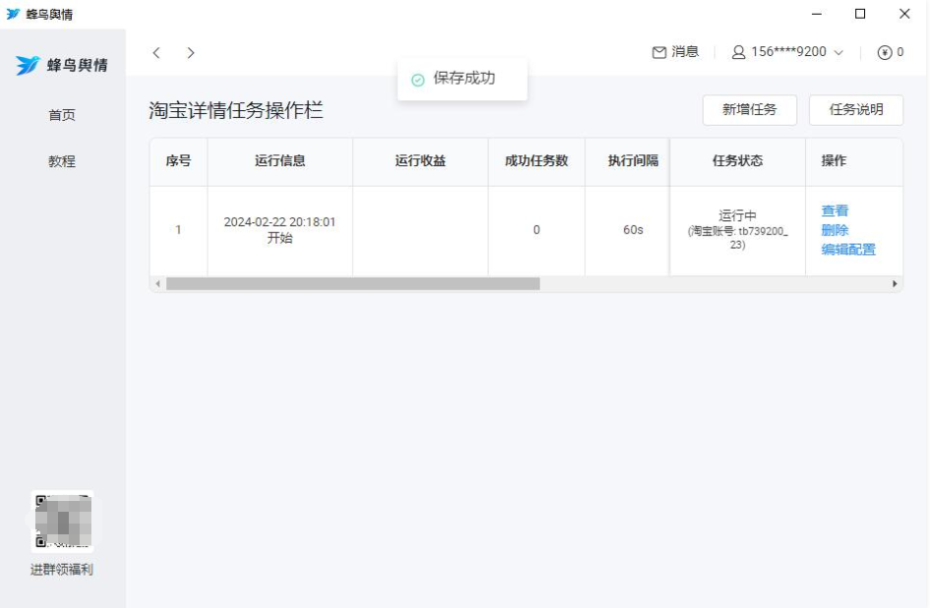
Task: Click the 蜂鸟舆情 sidebar logo
Action: pyautogui.click(x=62, y=65)
